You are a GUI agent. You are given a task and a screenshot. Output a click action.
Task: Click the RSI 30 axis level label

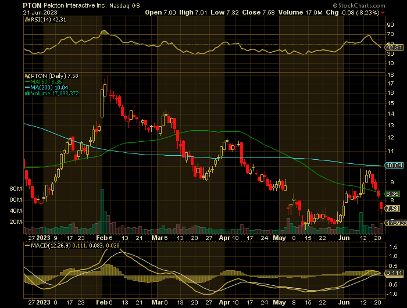click(x=390, y=53)
